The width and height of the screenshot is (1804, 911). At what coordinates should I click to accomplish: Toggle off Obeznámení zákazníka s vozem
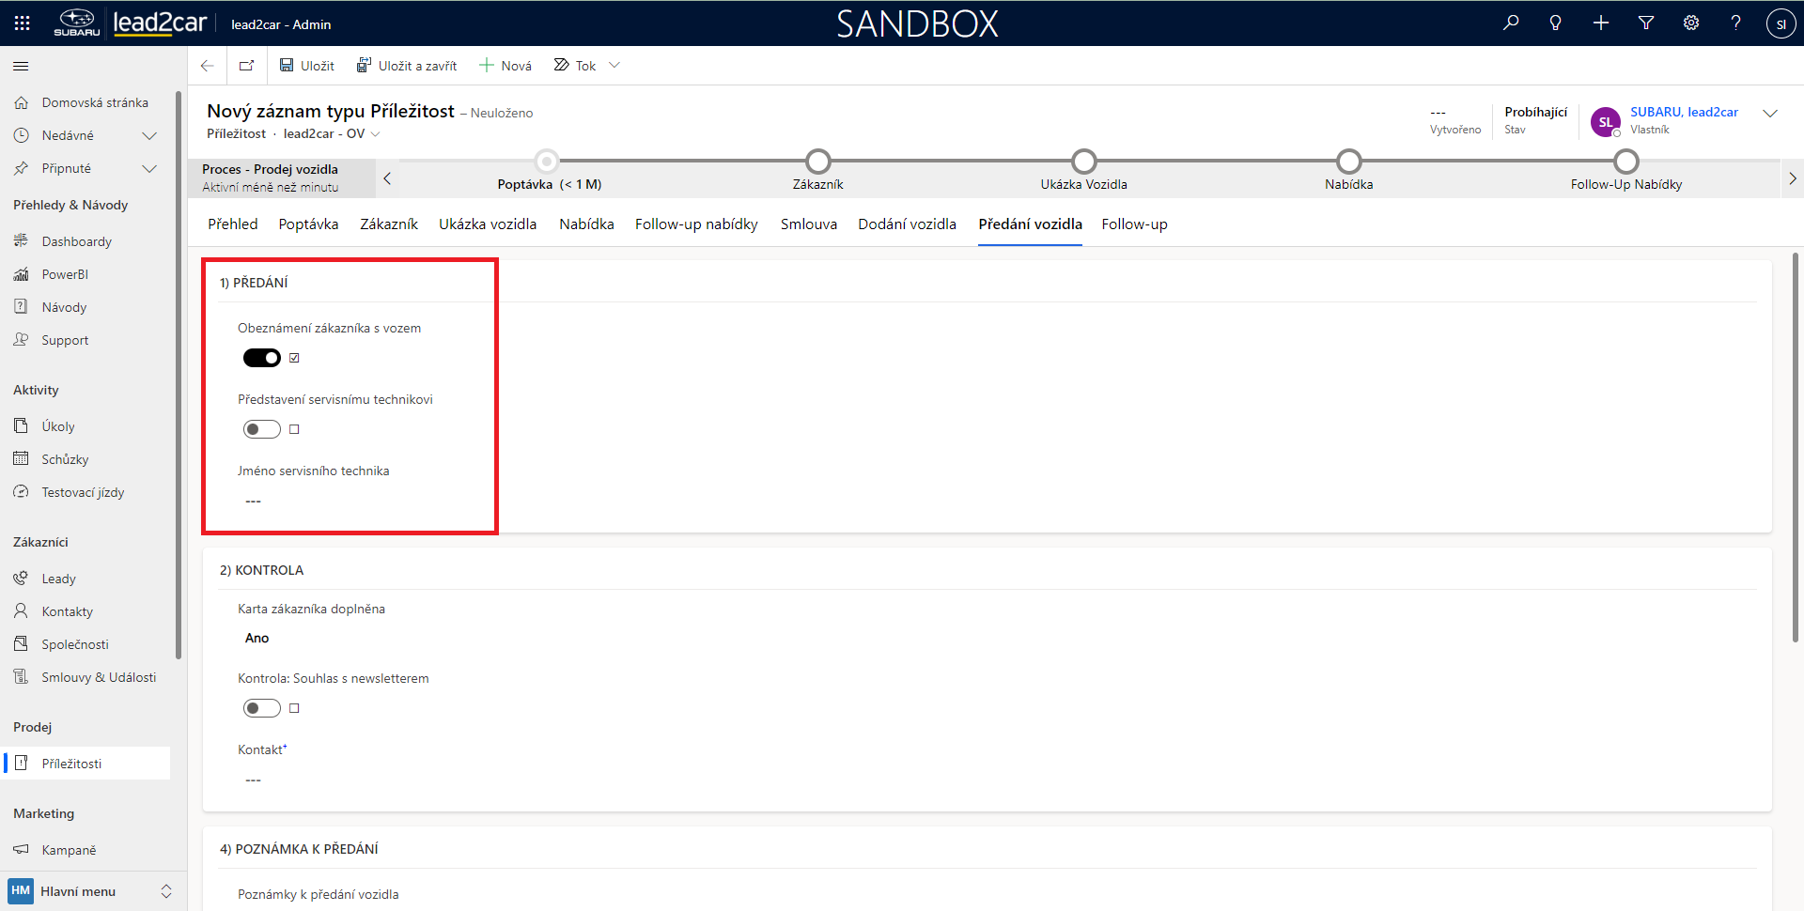[262, 358]
